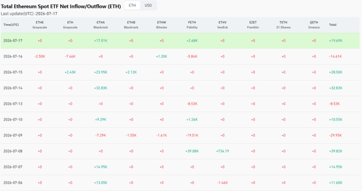The image size is (362, 191).
Task: Click the -7.46K ETH outflow value
Action: pyautogui.click(x=70, y=56)
